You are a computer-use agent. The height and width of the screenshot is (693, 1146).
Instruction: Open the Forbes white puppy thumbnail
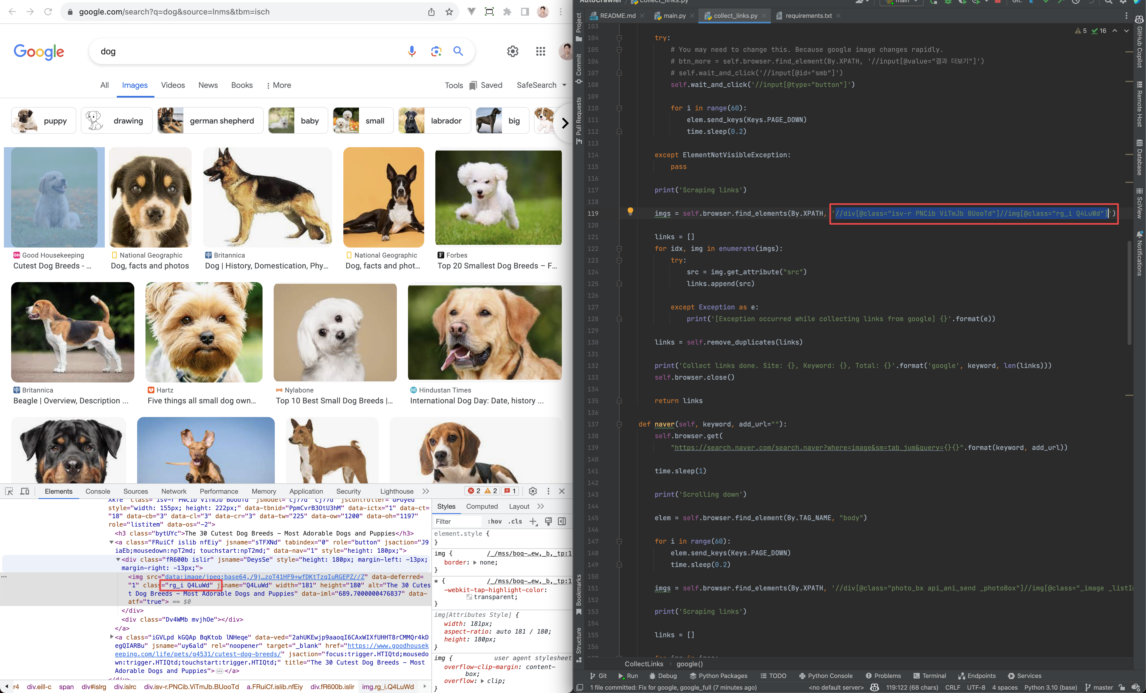point(498,197)
